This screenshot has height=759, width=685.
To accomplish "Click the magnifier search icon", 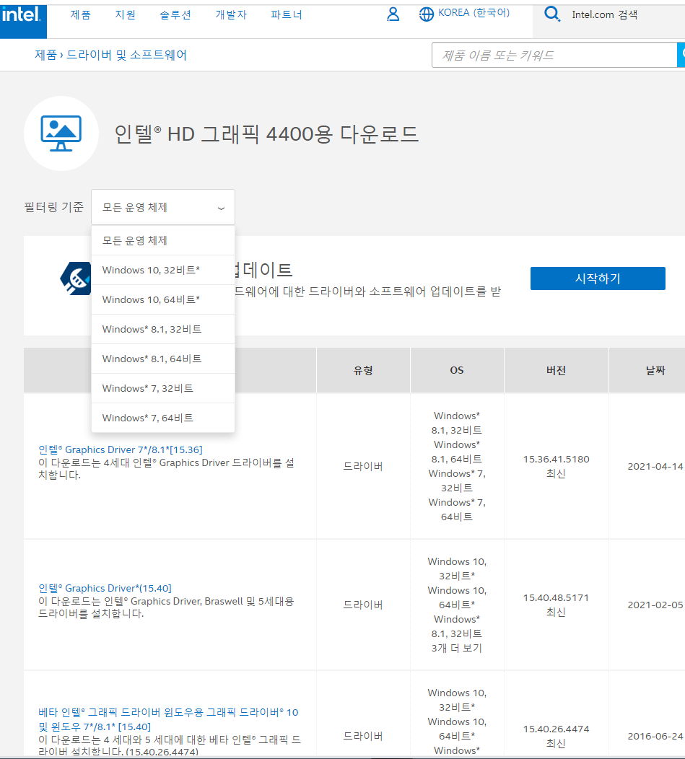I will point(551,14).
